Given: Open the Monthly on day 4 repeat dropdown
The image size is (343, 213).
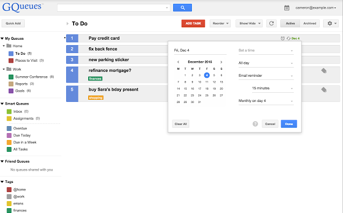Looking at the screenshot, I should pos(266,101).
